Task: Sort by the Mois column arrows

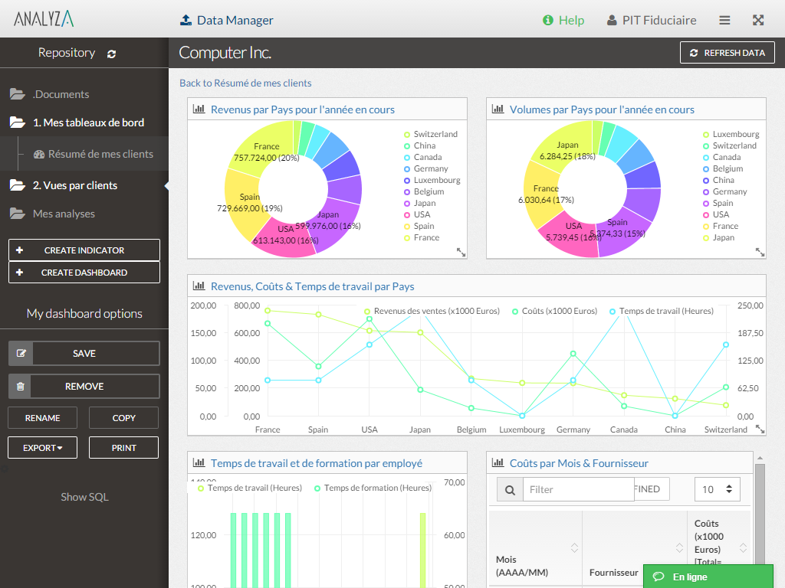Action: (x=574, y=547)
